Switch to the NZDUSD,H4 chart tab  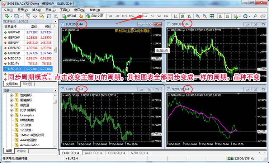point(139,153)
